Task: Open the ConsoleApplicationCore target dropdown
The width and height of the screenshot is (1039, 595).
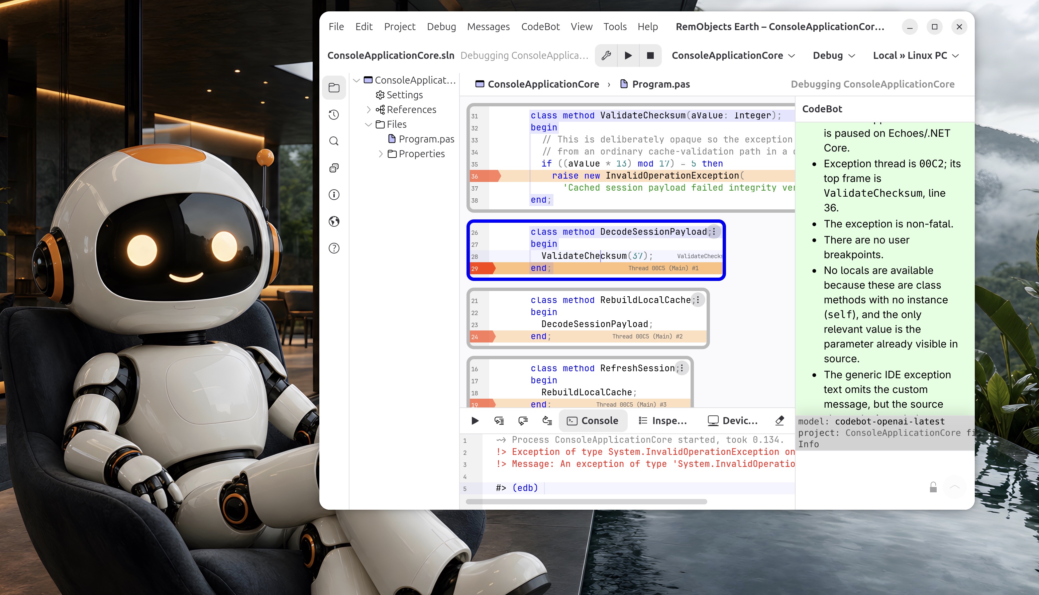Action: [733, 55]
